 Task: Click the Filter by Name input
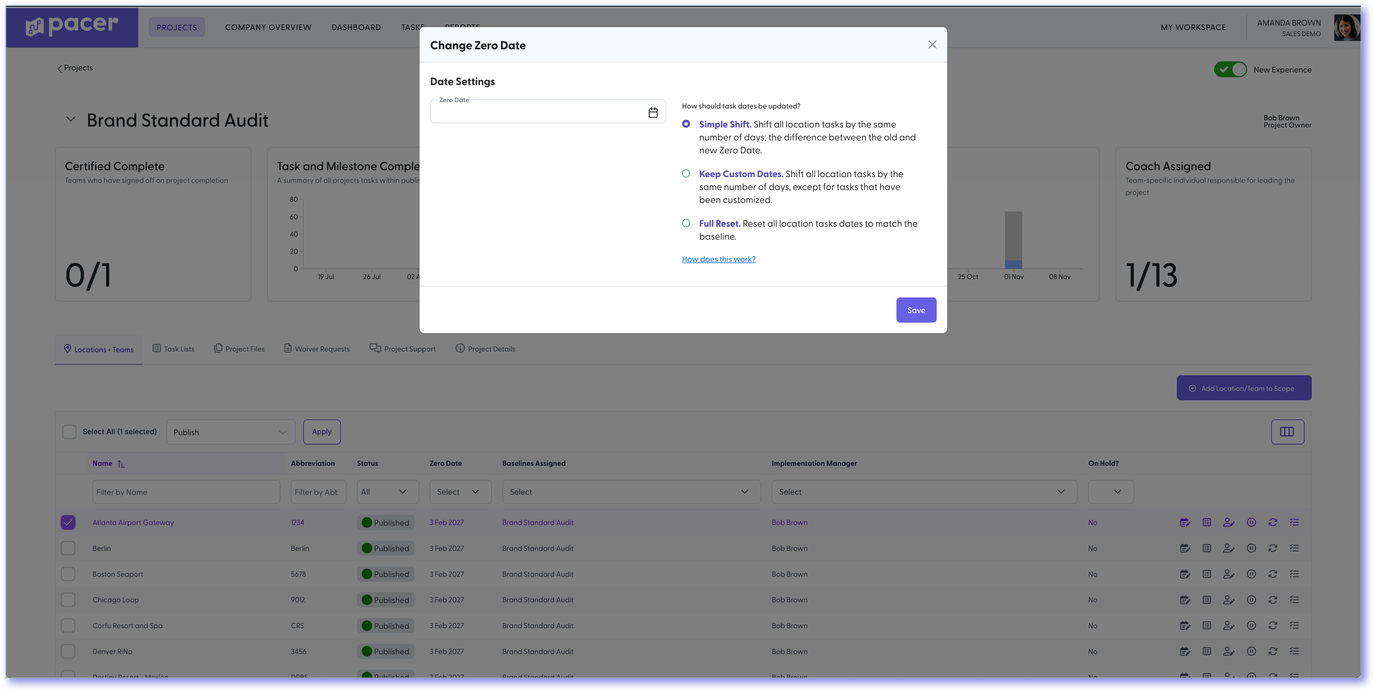coord(186,492)
